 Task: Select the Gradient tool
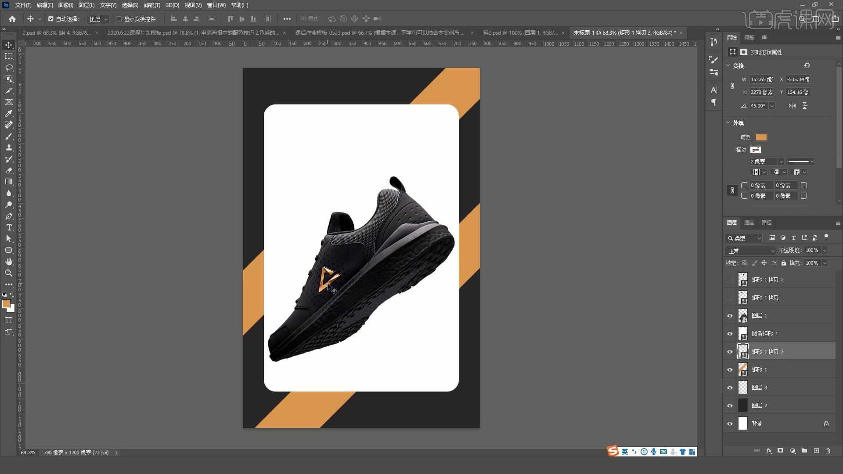point(9,182)
